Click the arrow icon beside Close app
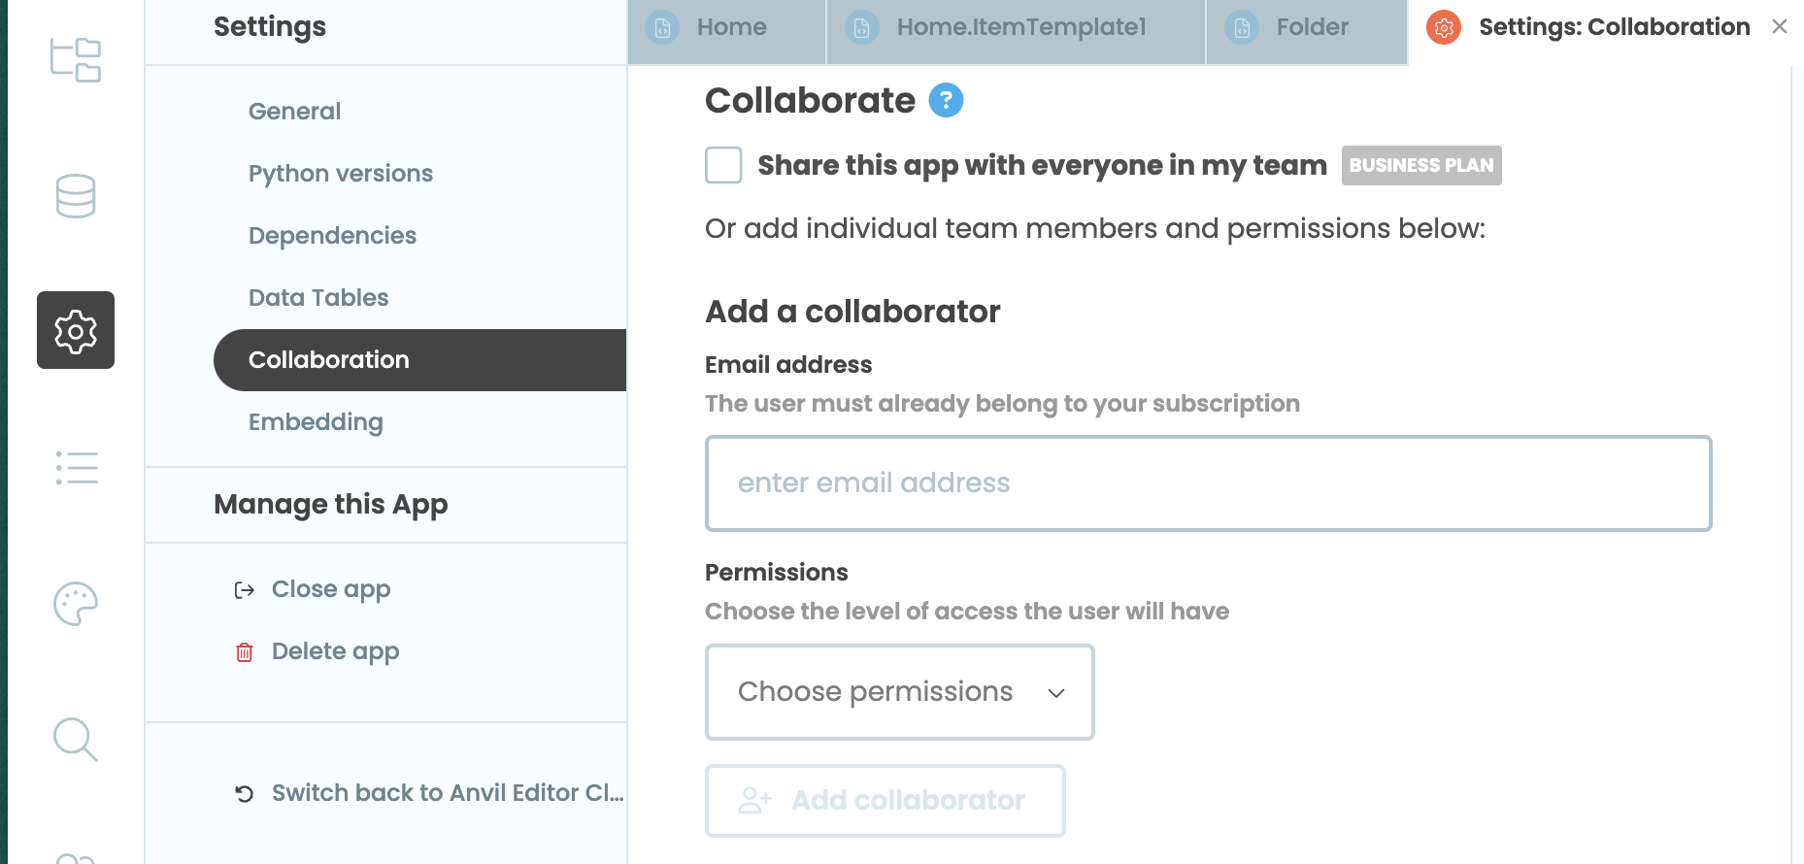The height and width of the screenshot is (864, 1804). pos(244,589)
